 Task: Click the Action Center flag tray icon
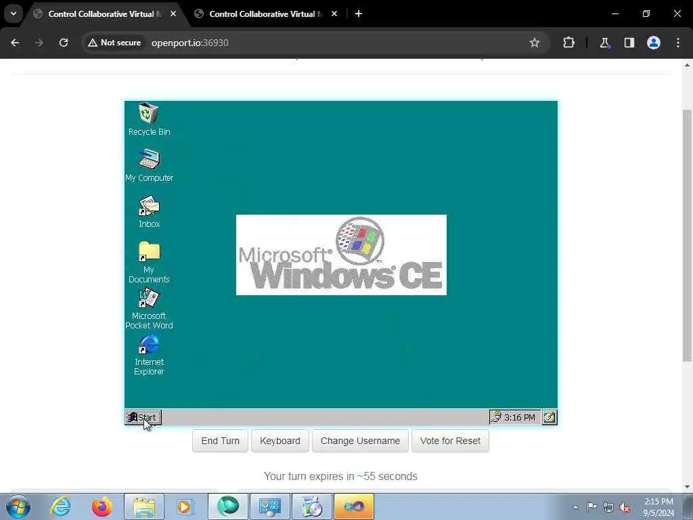(x=591, y=506)
